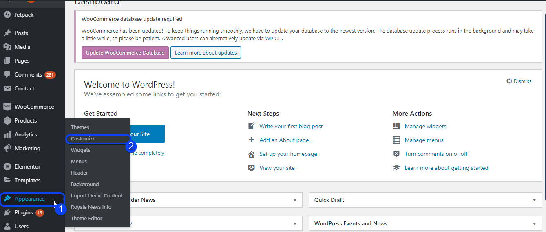
Task: Open the Manage widgets link
Action: pos(425,126)
